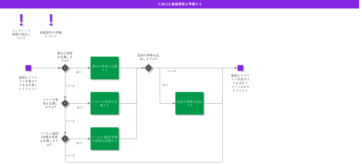The width and height of the screenshot is (362, 165).
Task: Open the 個人の需要を定義する process box
Action: [x=105, y=68]
